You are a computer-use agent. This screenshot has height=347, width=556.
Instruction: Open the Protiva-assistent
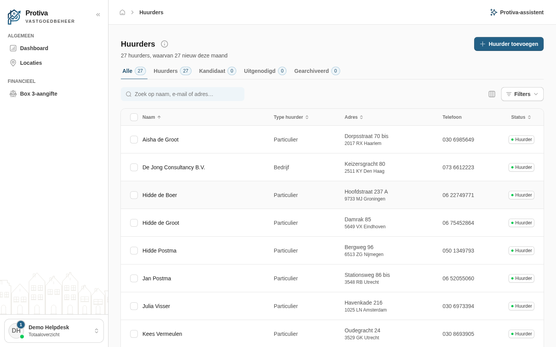click(517, 12)
